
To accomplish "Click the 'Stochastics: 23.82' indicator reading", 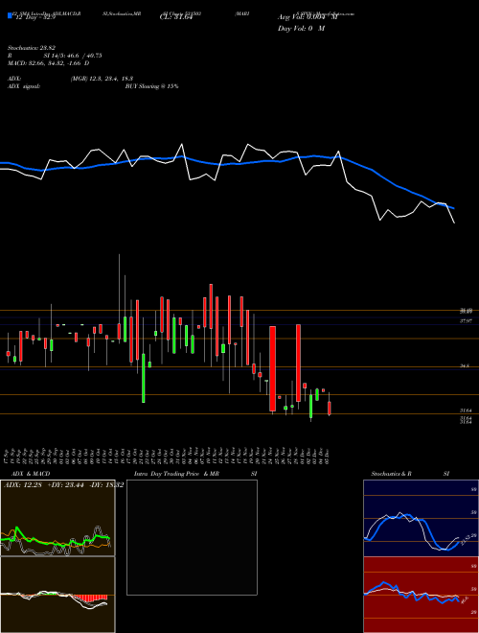I will [32, 48].
